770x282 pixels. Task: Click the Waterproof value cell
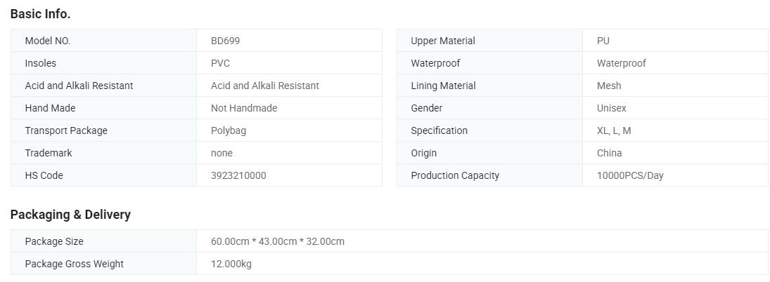pyautogui.click(x=621, y=63)
